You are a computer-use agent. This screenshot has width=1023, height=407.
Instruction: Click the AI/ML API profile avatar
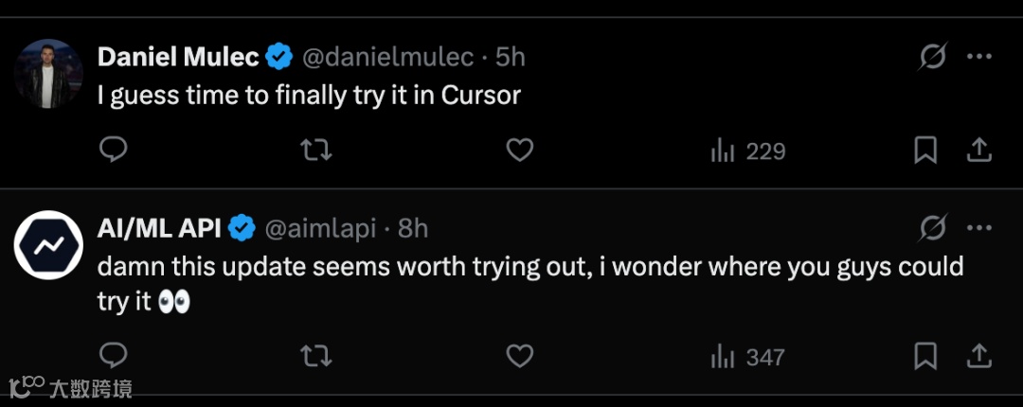pyautogui.click(x=48, y=245)
